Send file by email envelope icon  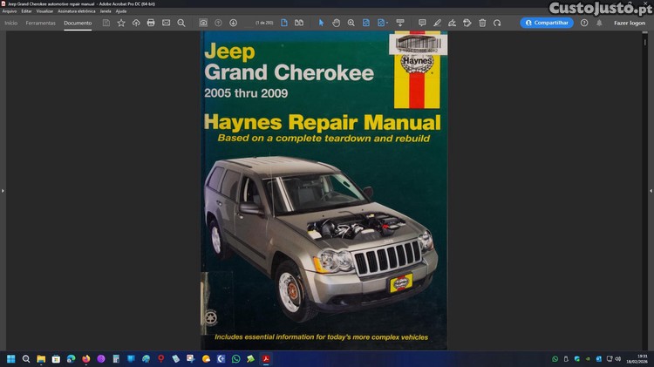(166, 23)
